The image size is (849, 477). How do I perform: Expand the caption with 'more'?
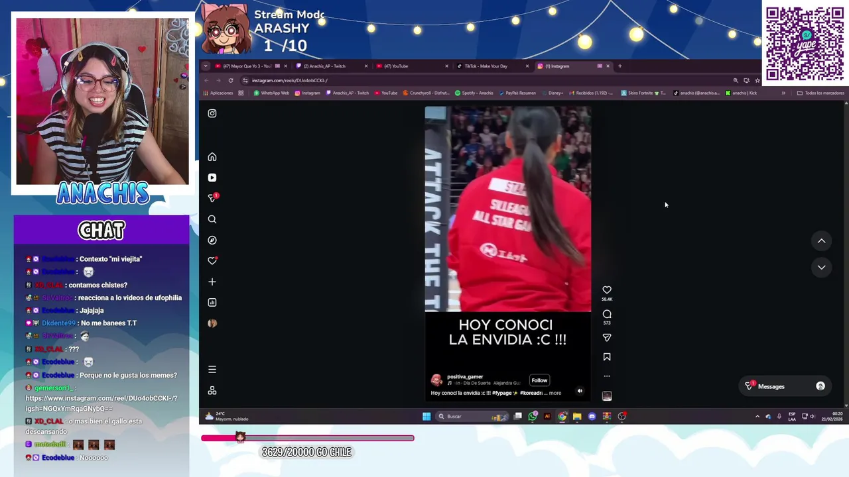point(555,393)
